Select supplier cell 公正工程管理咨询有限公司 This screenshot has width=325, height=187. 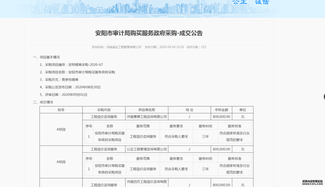click(x=147, y=150)
